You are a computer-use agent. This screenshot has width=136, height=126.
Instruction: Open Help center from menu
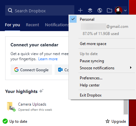(90, 85)
